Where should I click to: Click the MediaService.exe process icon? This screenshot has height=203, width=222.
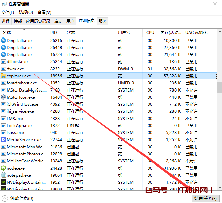coord(3,140)
